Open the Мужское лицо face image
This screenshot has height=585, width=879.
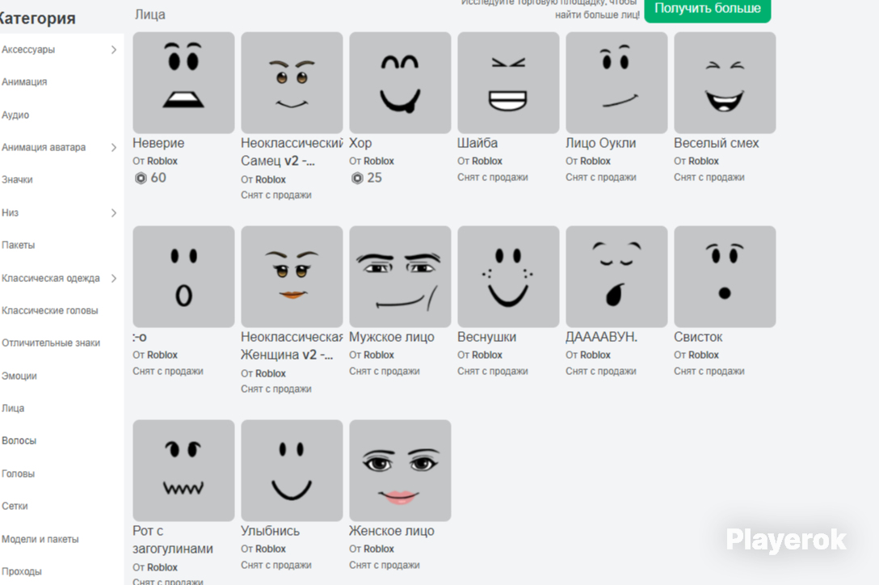coord(400,276)
